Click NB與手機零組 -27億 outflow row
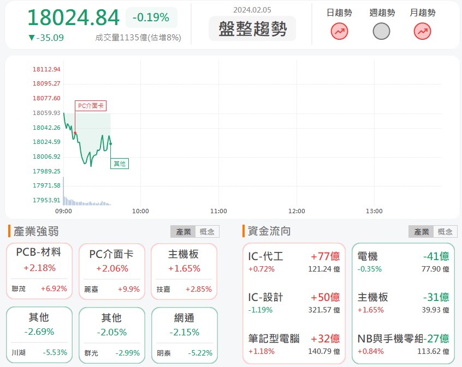 point(404,344)
